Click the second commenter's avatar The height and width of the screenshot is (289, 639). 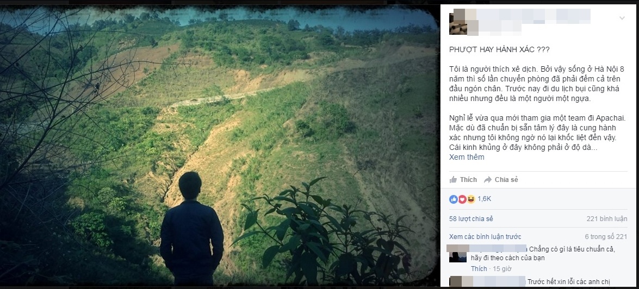(x=458, y=282)
